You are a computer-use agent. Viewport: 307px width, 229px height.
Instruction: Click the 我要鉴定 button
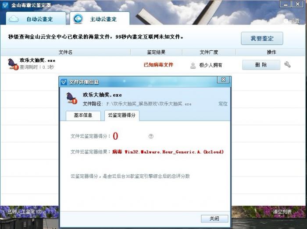(262, 39)
